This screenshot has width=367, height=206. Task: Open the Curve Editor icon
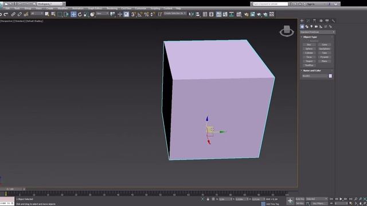coord(225,14)
